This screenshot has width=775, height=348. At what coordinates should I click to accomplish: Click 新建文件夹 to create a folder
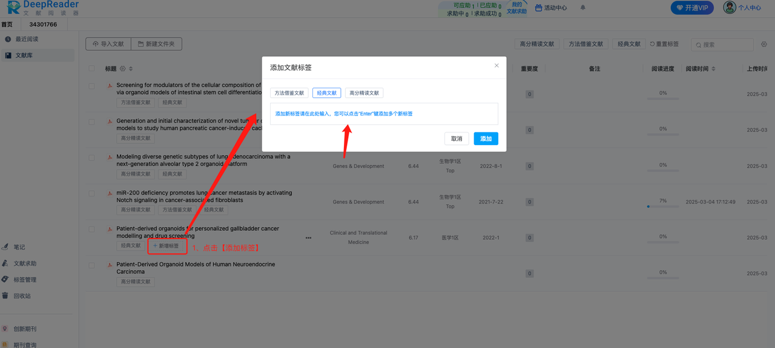click(156, 43)
